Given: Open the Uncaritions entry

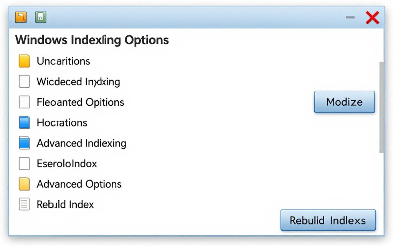Looking at the screenshot, I should [x=63, y=61].
